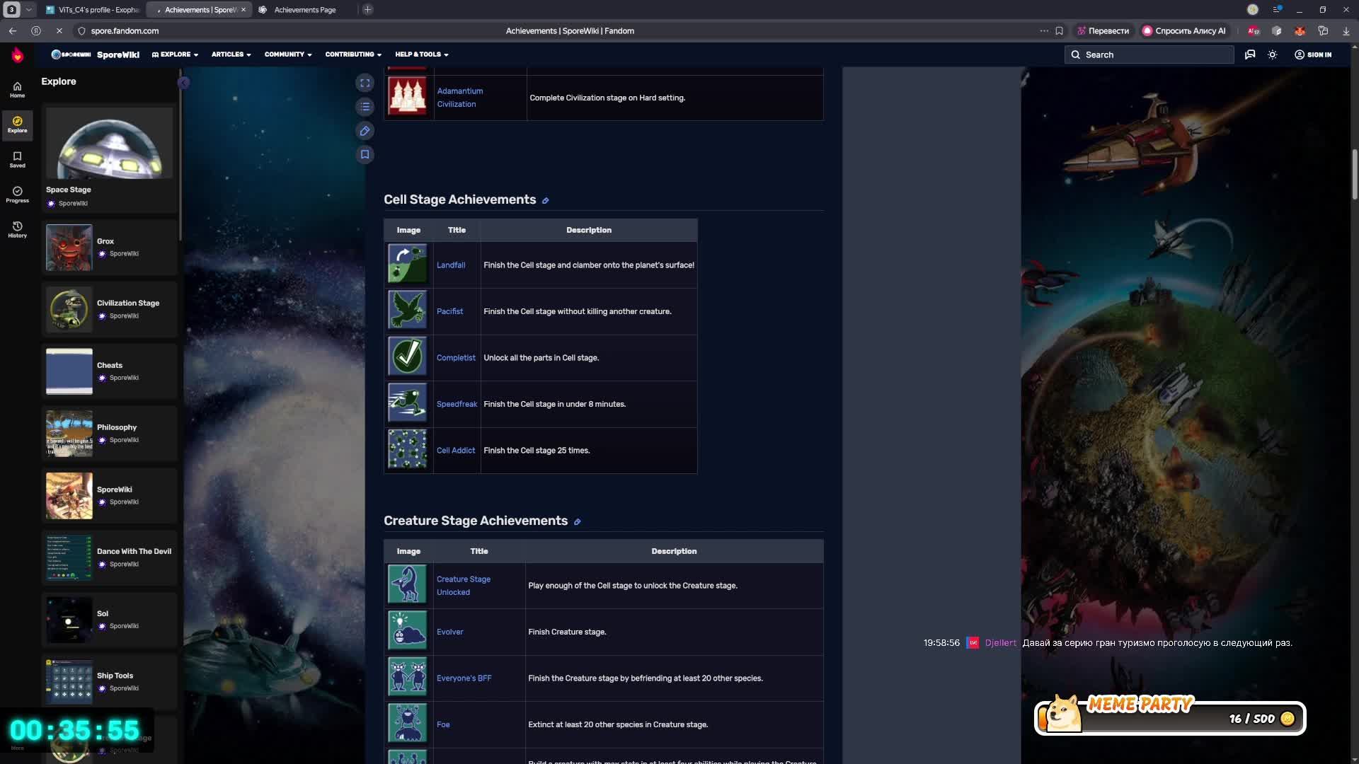Viewport: 1359px width, 764px height.
Task: Expand the CONTRIBUTING dropdown menu
Action: tap(353, 54)
